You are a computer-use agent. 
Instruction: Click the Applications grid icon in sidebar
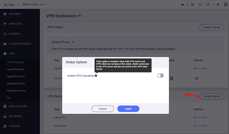coord(5,106)
